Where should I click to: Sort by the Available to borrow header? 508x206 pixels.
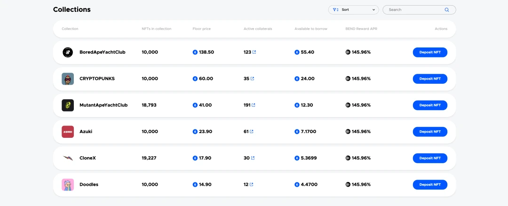pyautogui.click(x=310, y=29)
